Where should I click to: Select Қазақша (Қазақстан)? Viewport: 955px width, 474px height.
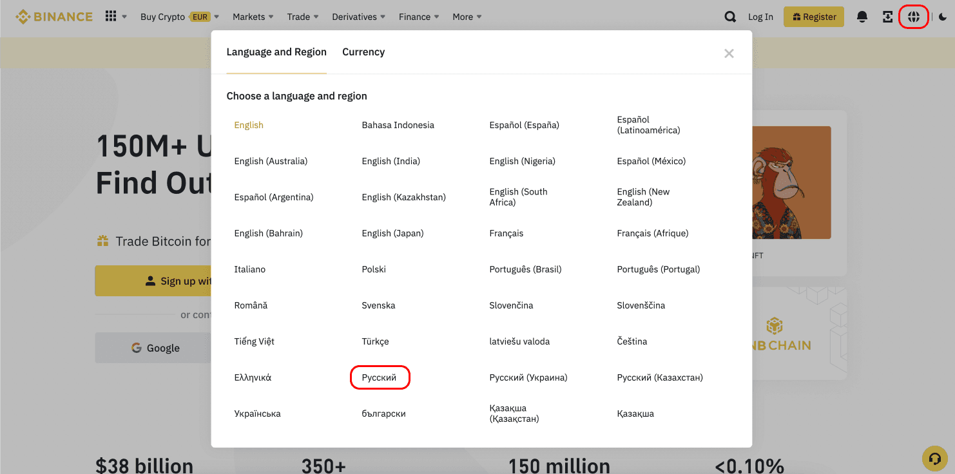(x=514, y=413)
